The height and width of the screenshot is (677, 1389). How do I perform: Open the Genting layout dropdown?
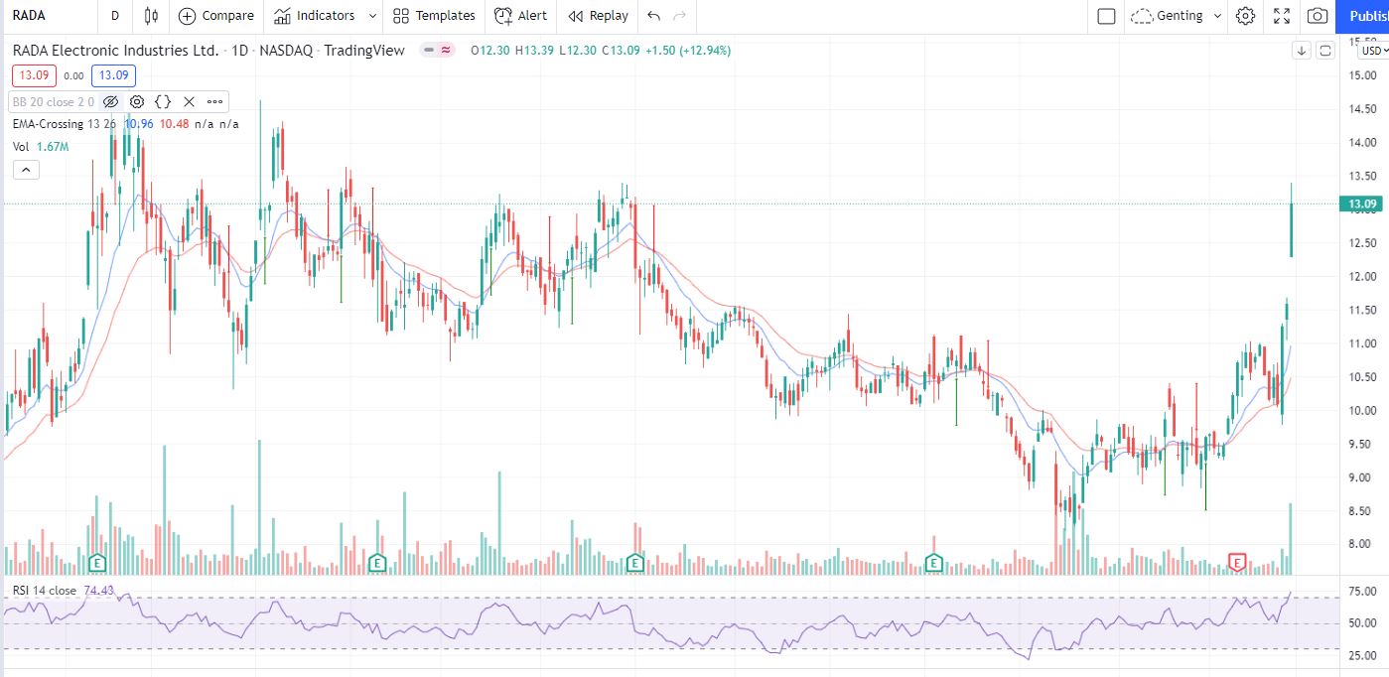point(1217,16)
